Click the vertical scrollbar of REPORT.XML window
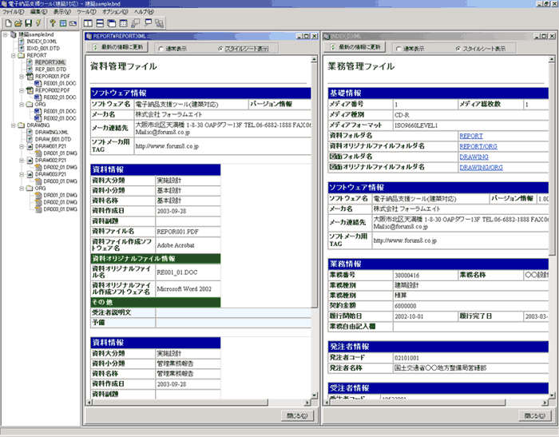Screen dimensions: 559x437 (315, 240)
